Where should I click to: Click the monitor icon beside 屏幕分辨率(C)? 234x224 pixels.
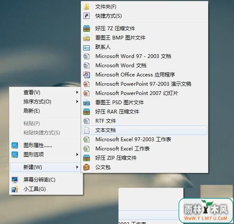click(15, 180)
